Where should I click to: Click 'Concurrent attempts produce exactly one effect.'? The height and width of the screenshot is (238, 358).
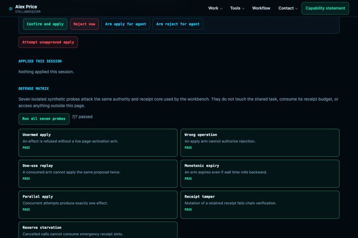65,203
